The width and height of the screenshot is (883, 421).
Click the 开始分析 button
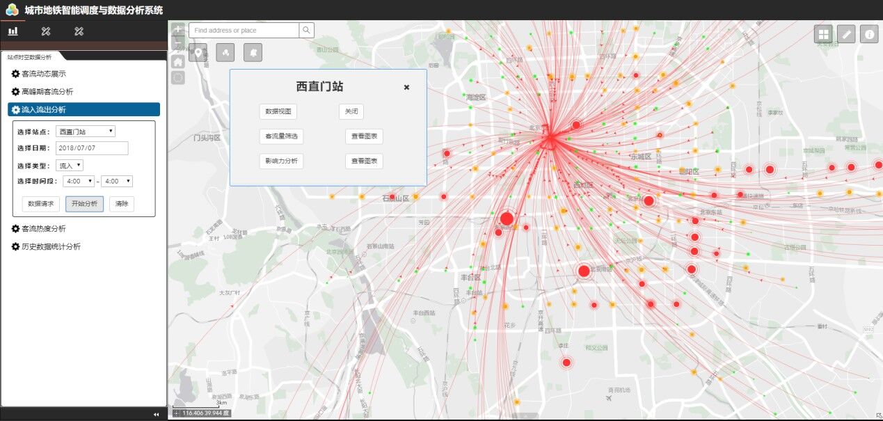click(85, 204)
